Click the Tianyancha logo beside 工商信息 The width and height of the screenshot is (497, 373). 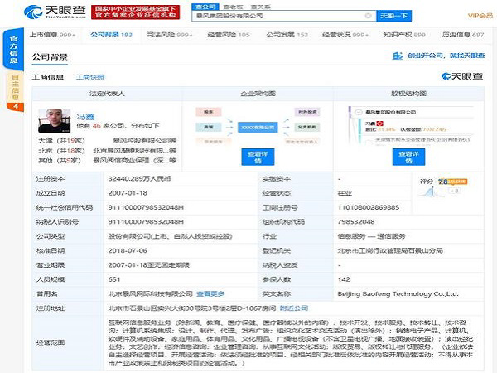462,76
